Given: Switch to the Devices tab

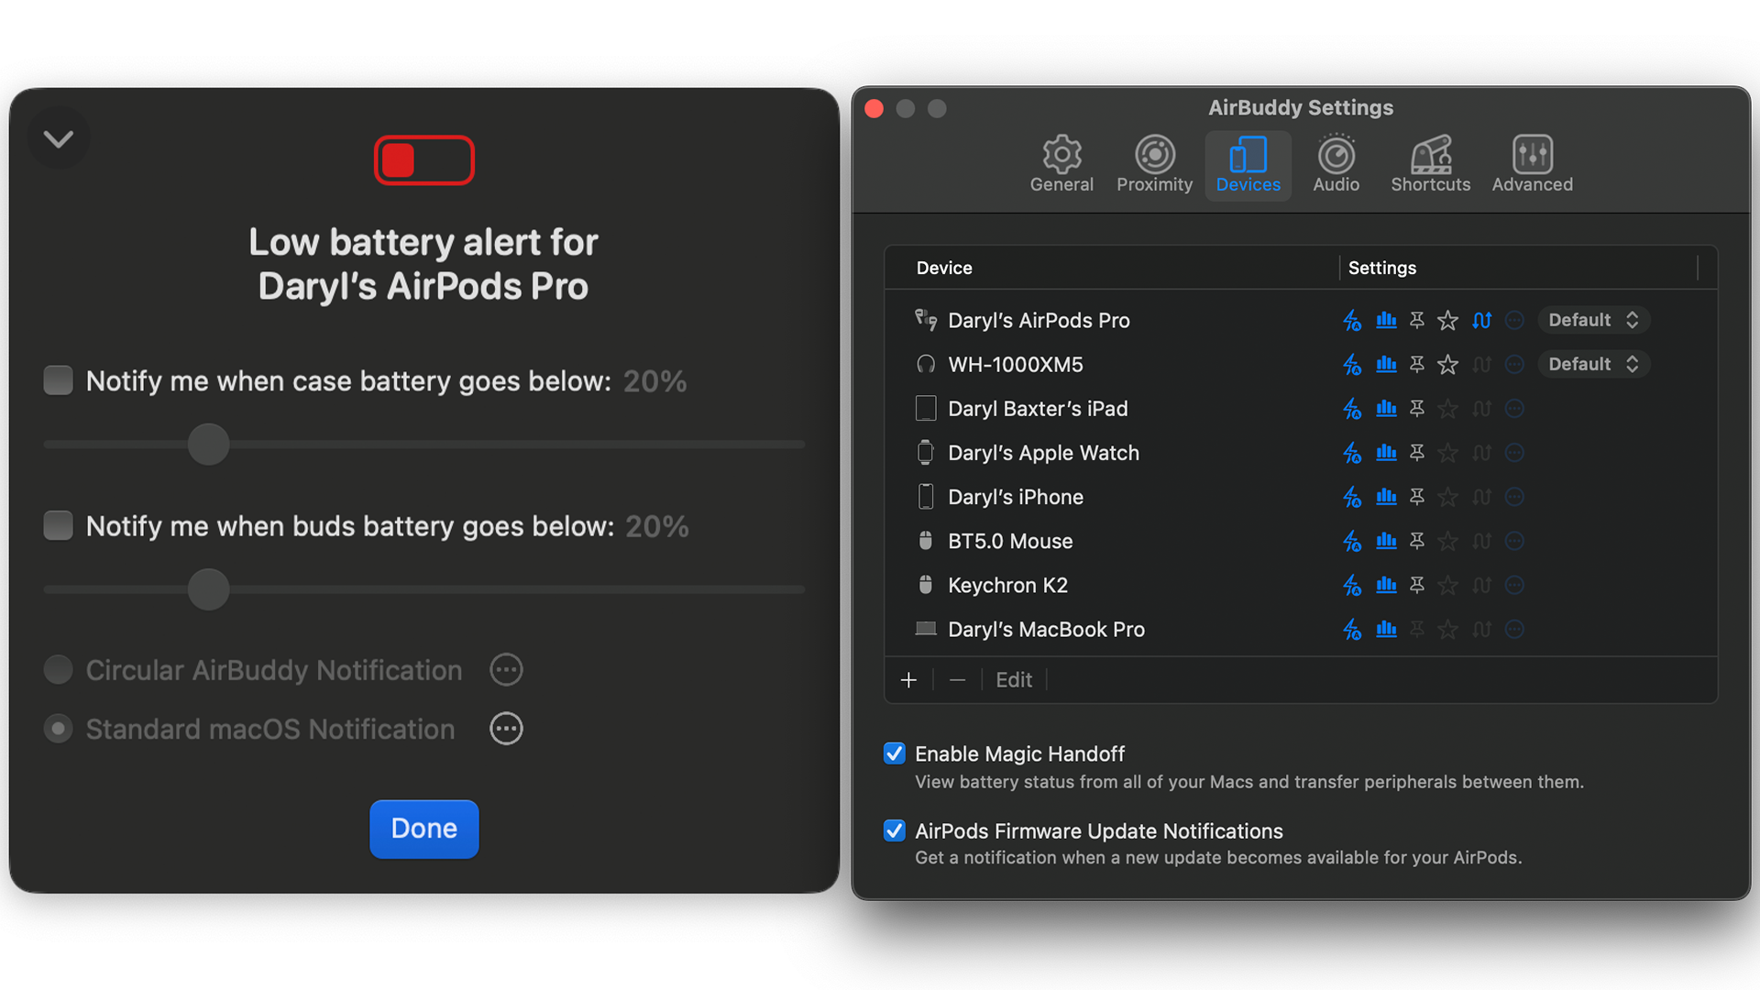Looking at the screenshot, I should [x=1248, y=165].
